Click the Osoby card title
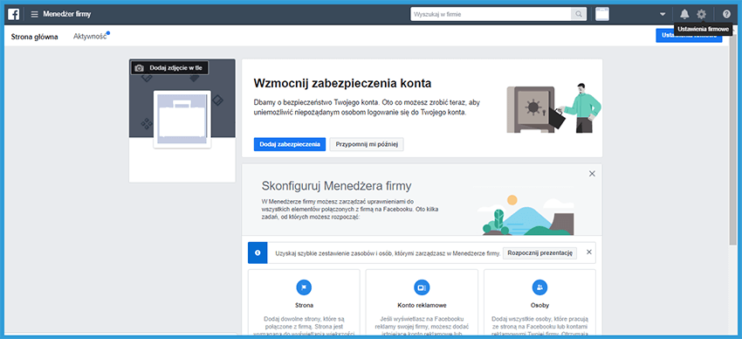Screen dimensions: 742x339 [x=540, y=306]
